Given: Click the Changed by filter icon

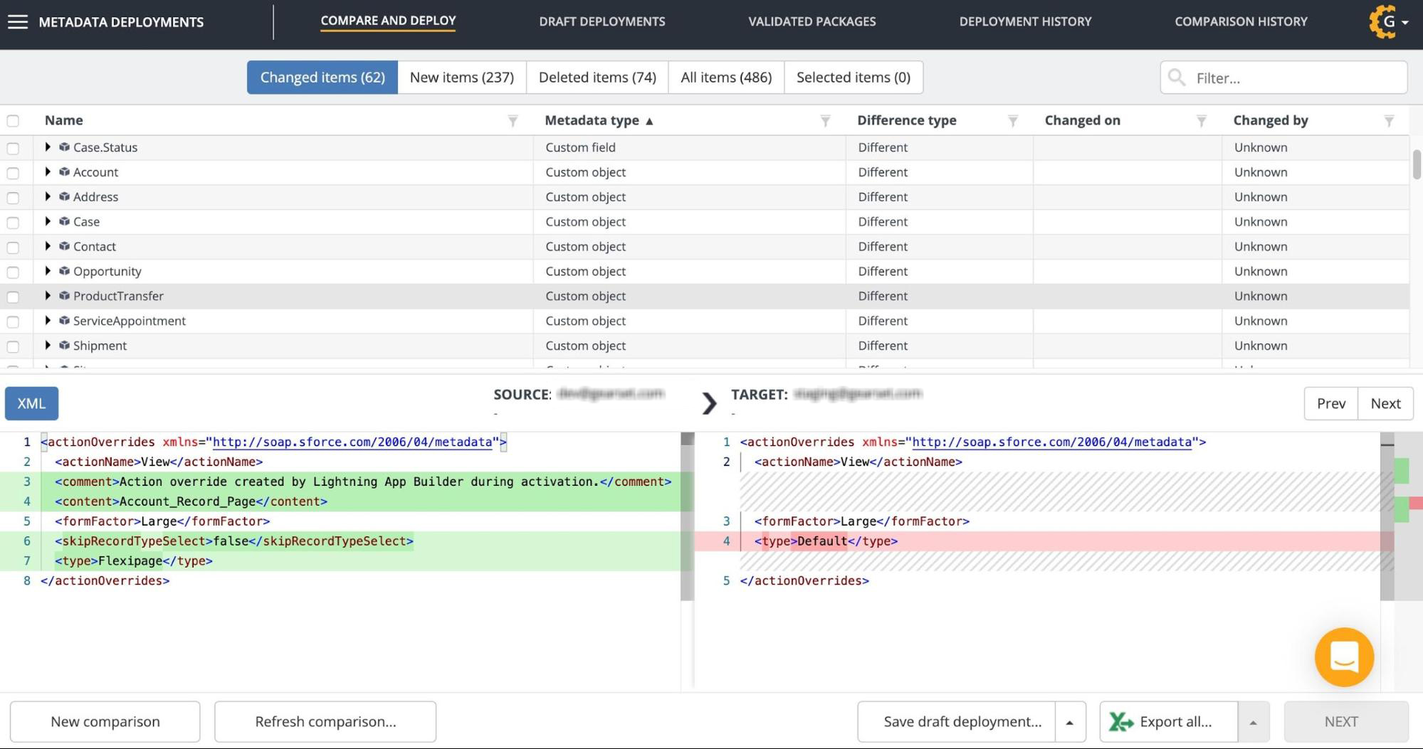Looking at the screenshot, I should click(x=1389, y=121).
